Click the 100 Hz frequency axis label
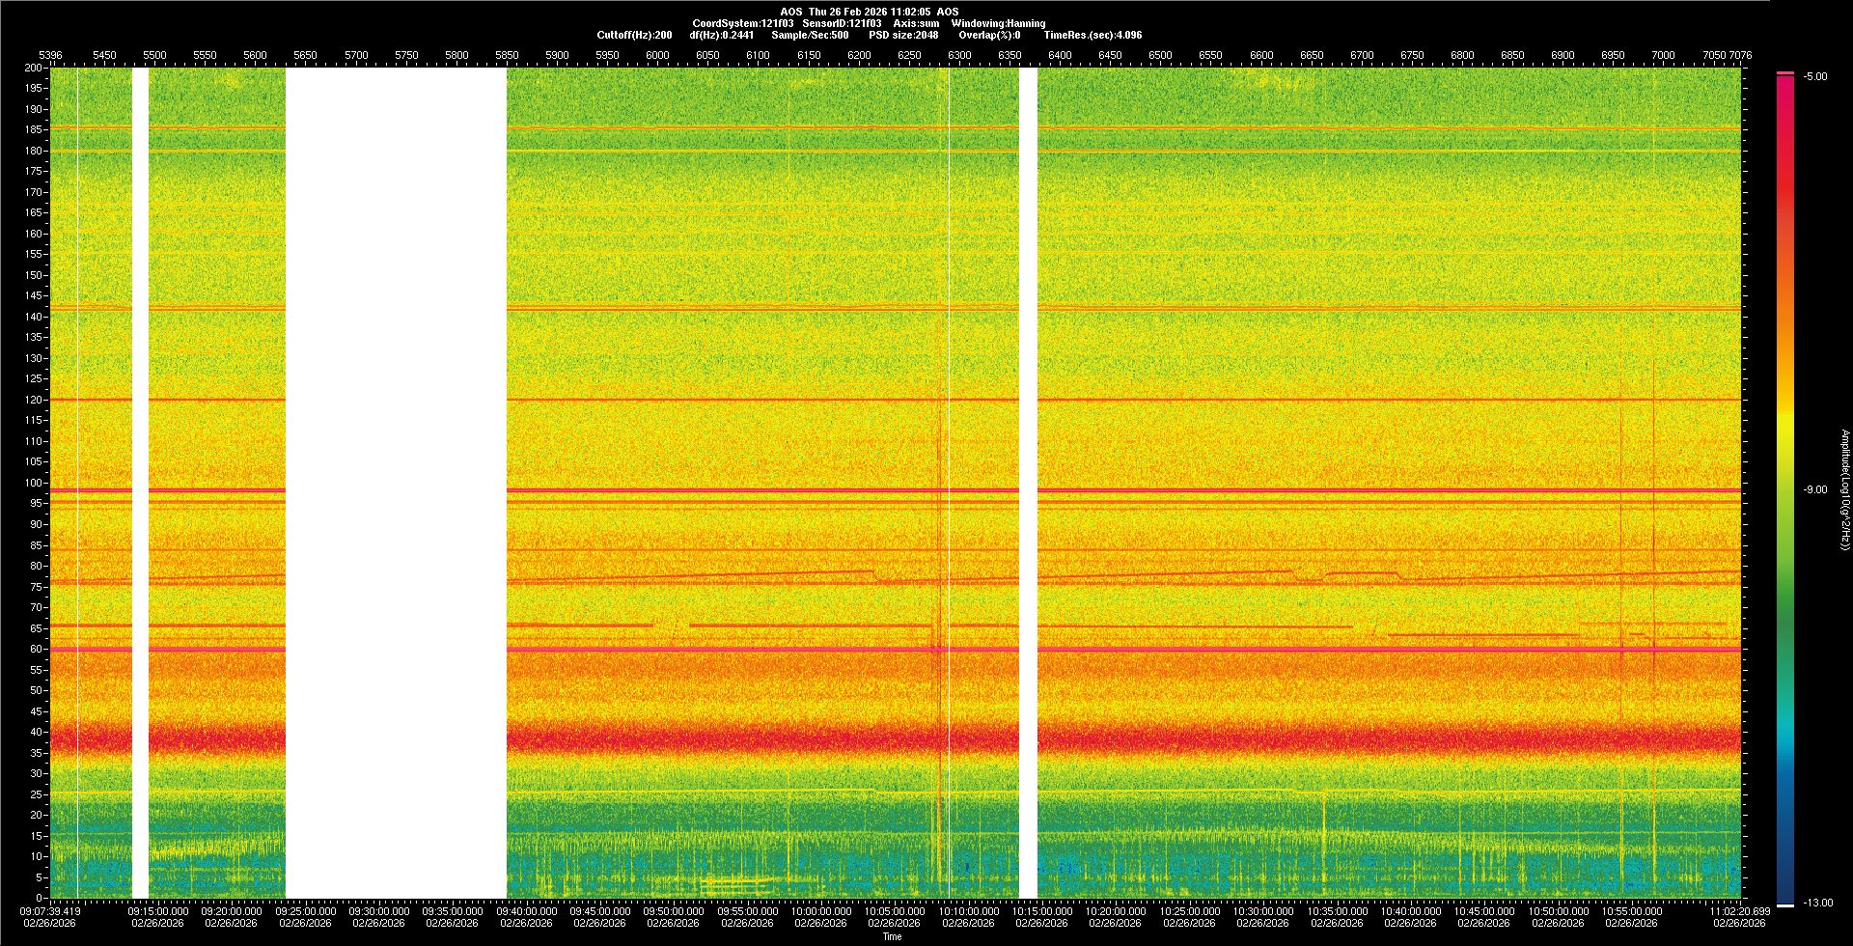The height and width of the screenshot is (946, 1853). [34, 483]
